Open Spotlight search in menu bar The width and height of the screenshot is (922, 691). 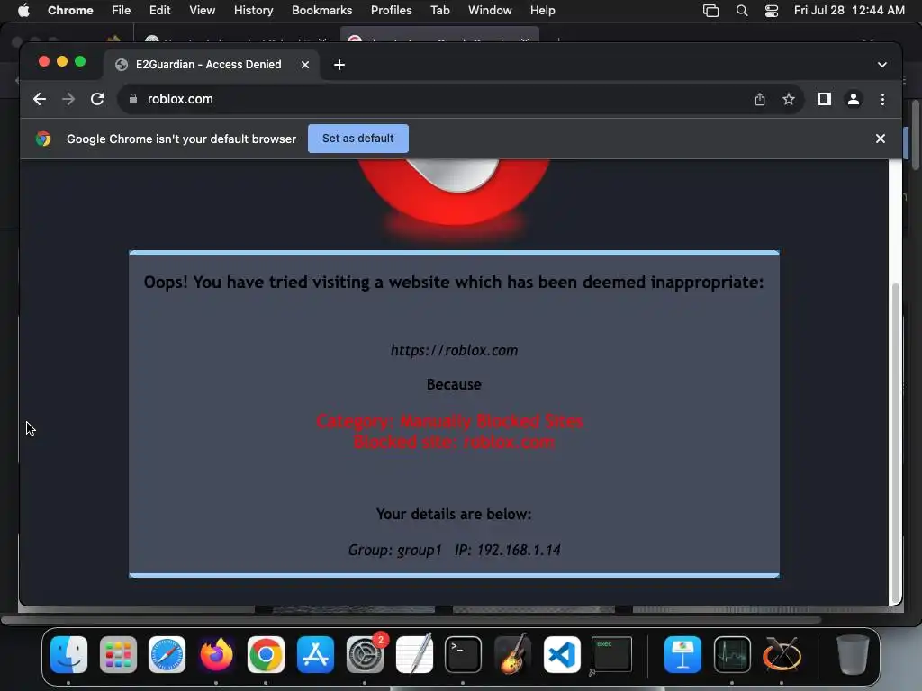[742, 11]
